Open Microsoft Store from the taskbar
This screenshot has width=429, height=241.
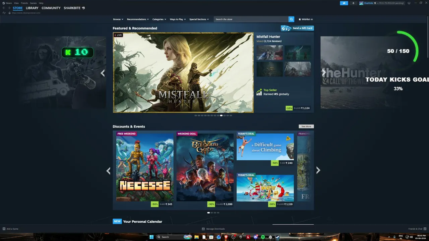coord(211,237)
